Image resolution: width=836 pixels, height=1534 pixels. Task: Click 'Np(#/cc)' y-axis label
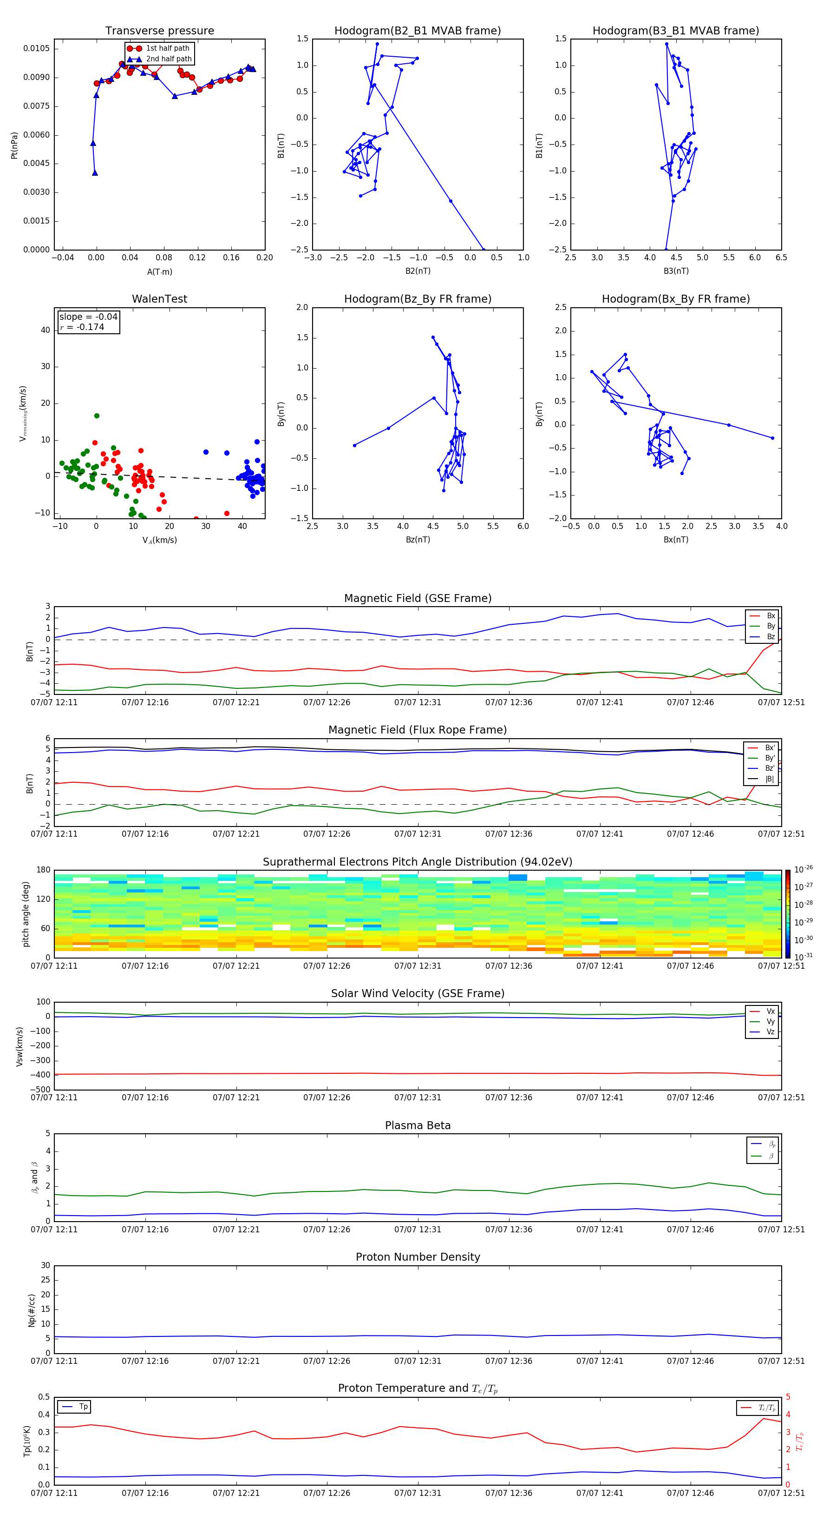point(32,1309)
